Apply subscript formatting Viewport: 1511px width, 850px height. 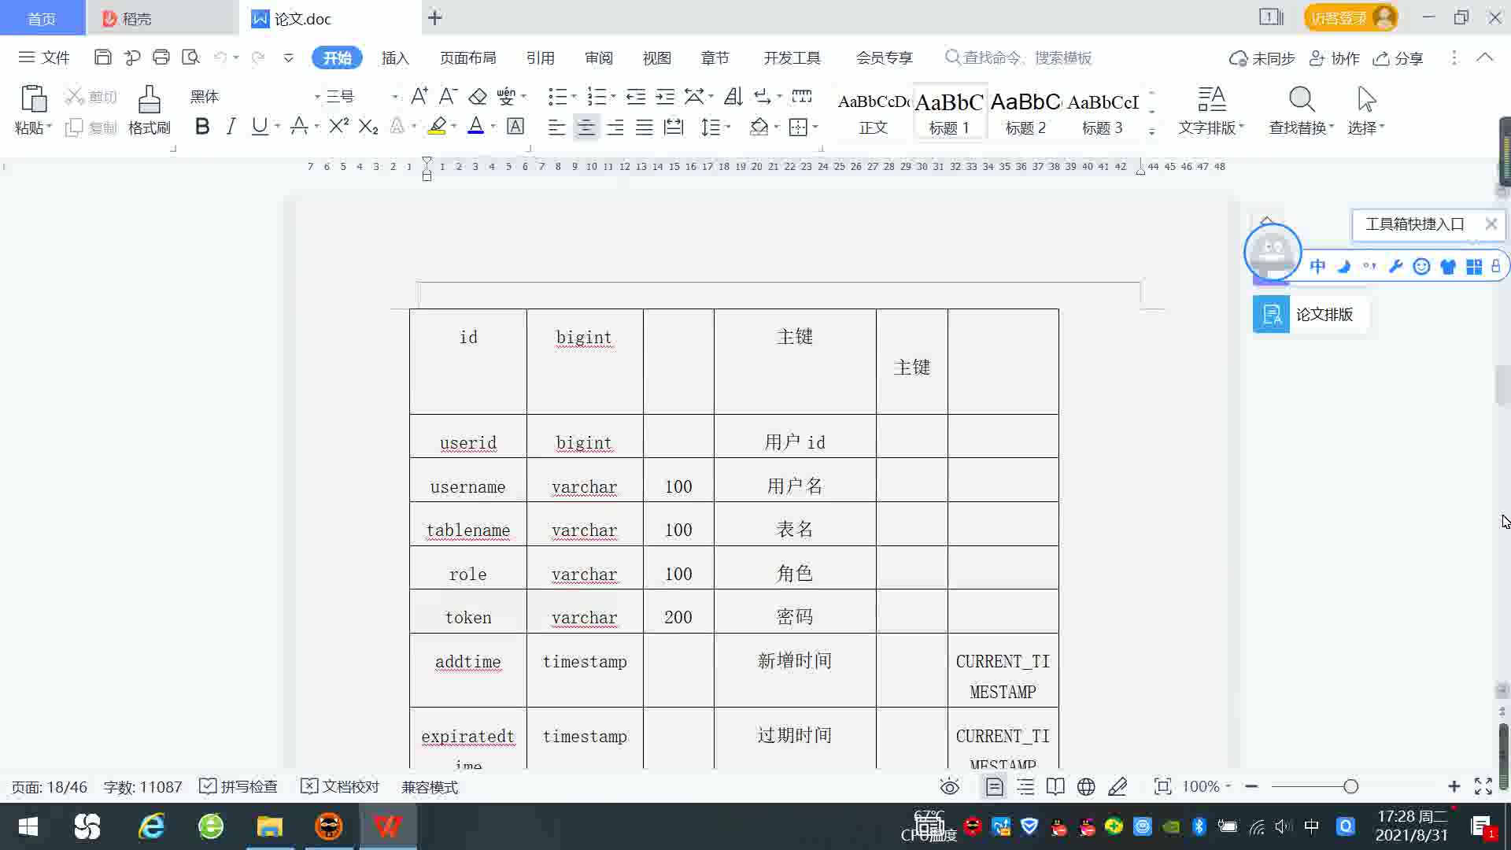click(368, 126)
